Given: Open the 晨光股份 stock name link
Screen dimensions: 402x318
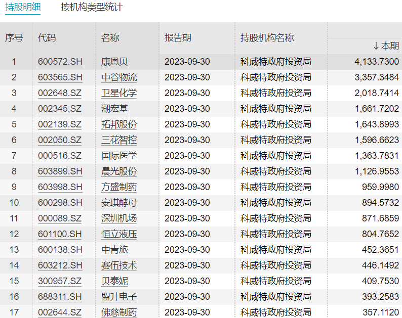Looking at the screenshot, I should tap(119, 171).
